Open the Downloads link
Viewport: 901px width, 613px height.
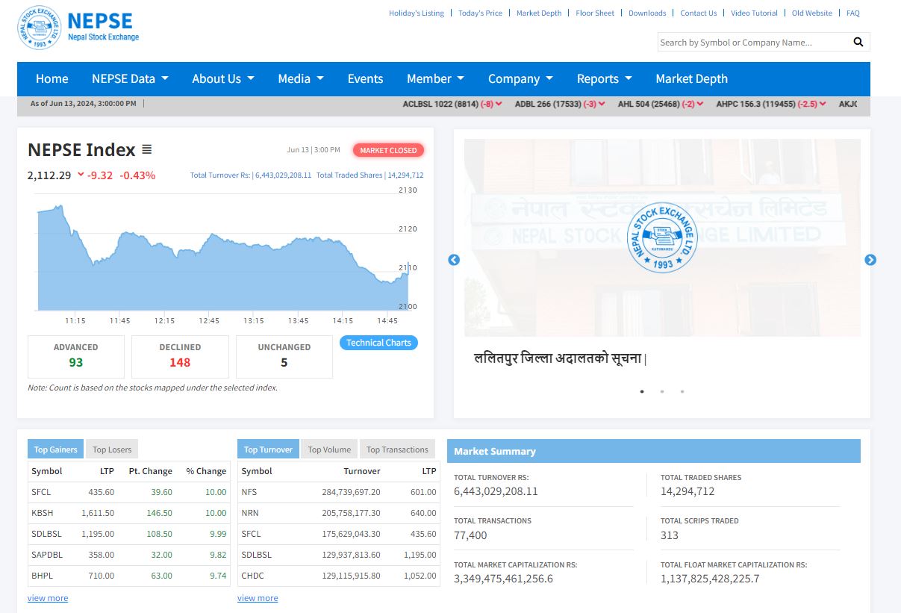click(647, 13)
